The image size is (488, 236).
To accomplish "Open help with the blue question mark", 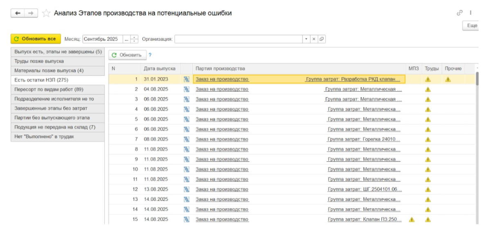I will 150,55.
